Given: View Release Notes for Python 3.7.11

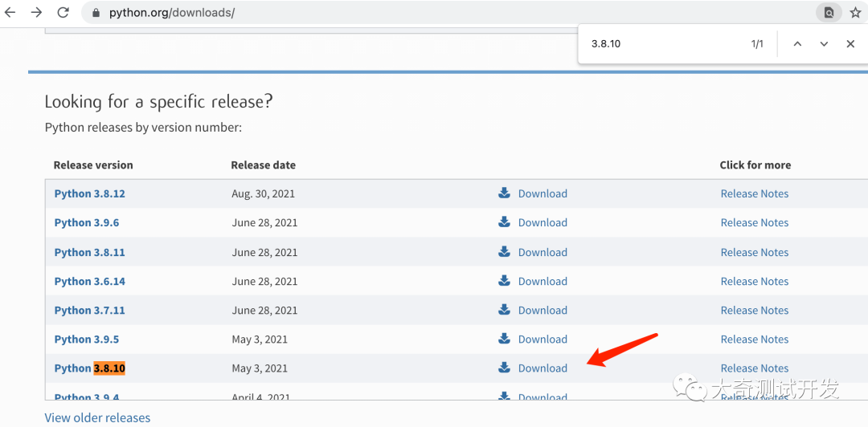Looking at the screenshot, I should tap(755, 311).
